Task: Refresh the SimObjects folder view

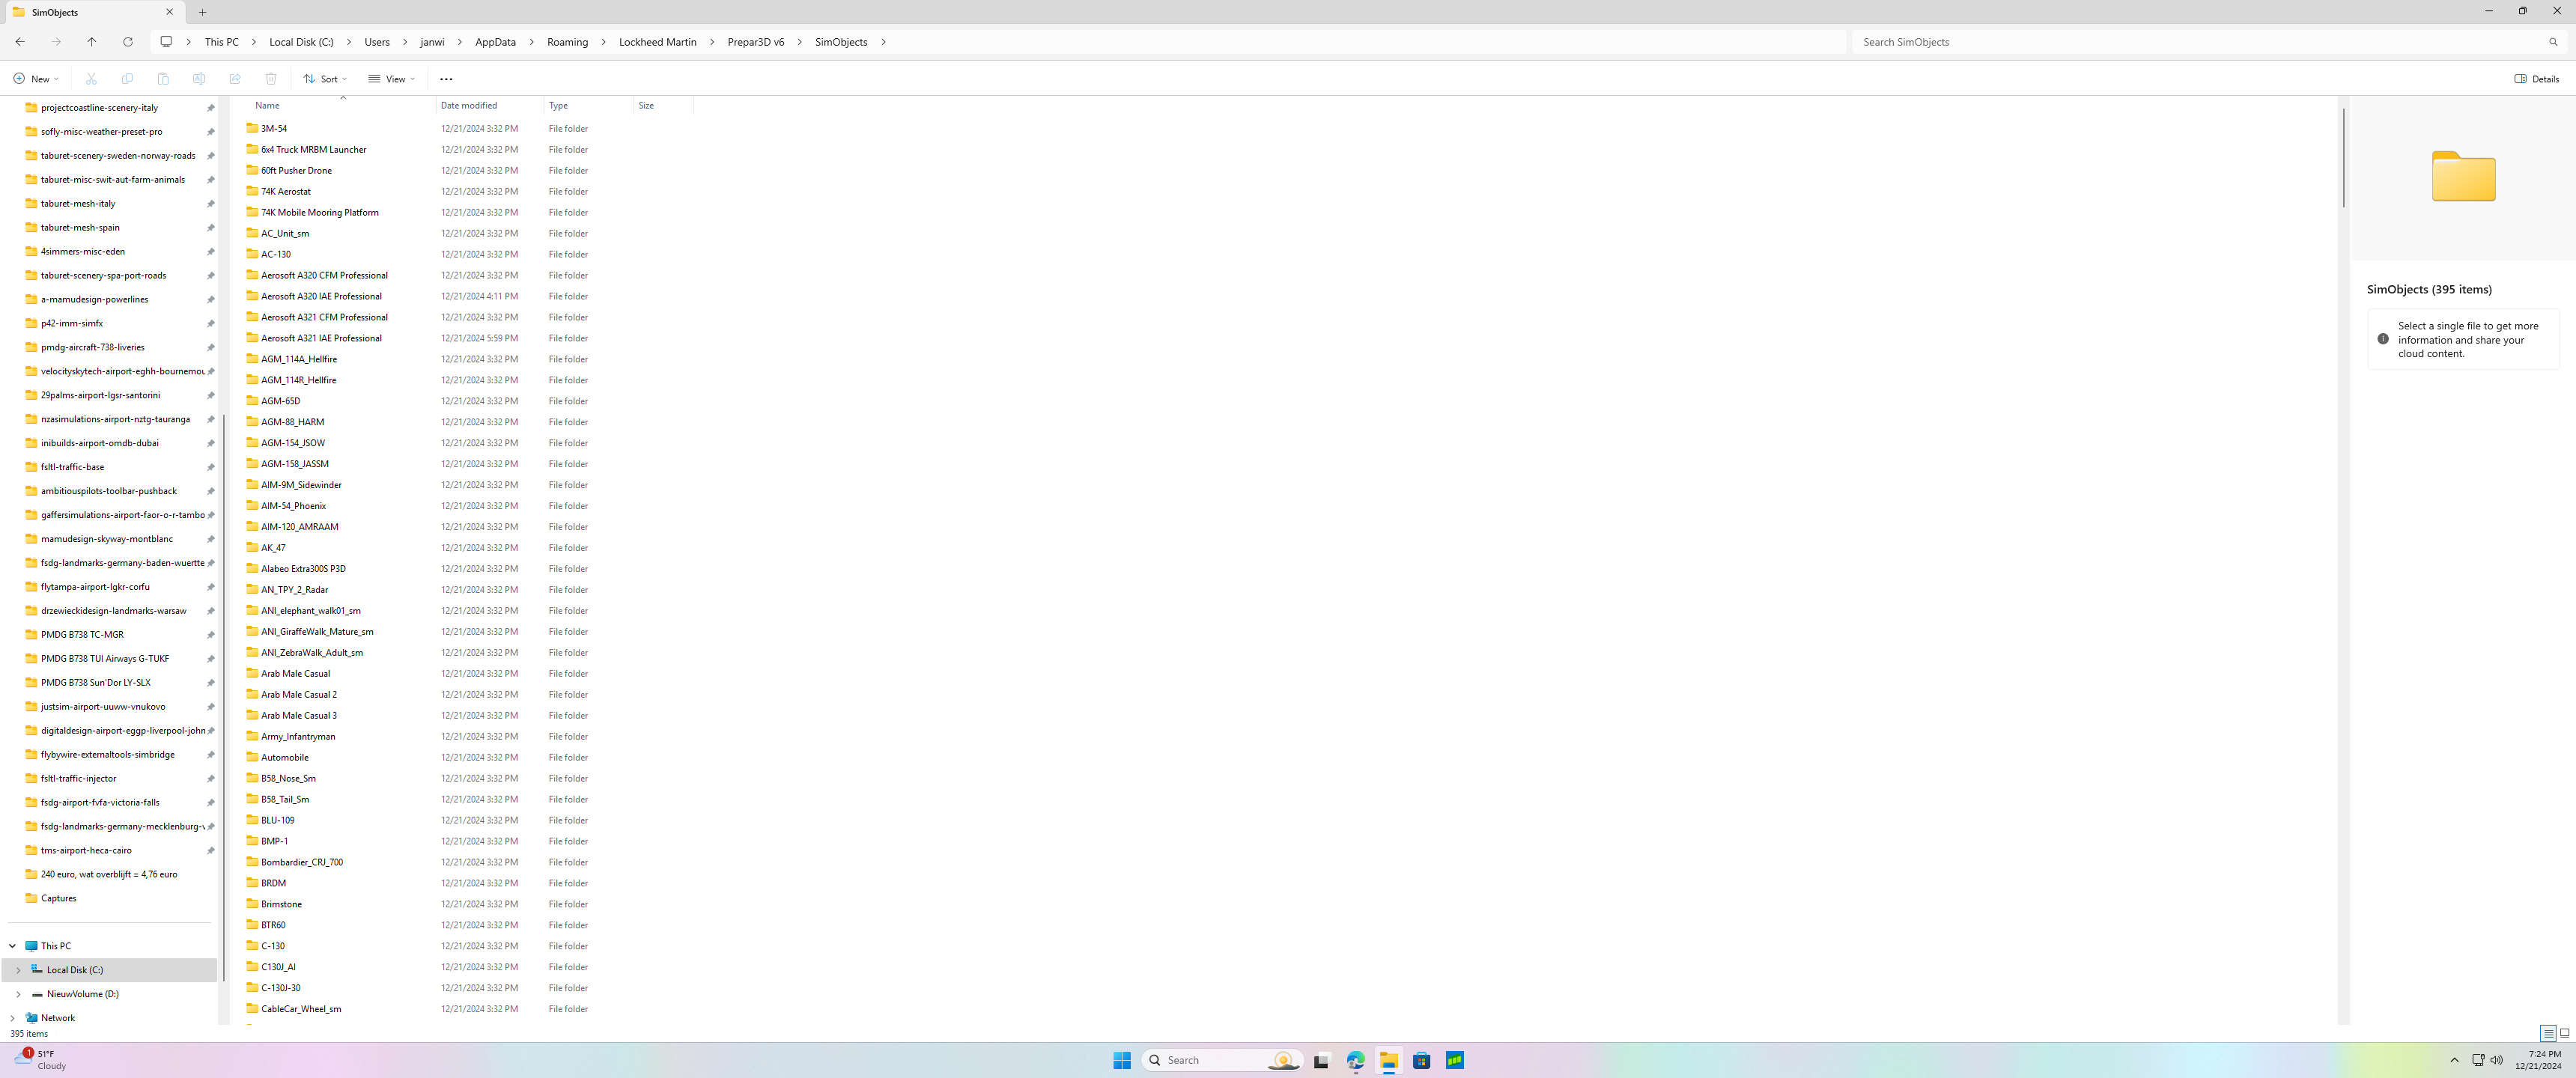Action: click(128, 42)
